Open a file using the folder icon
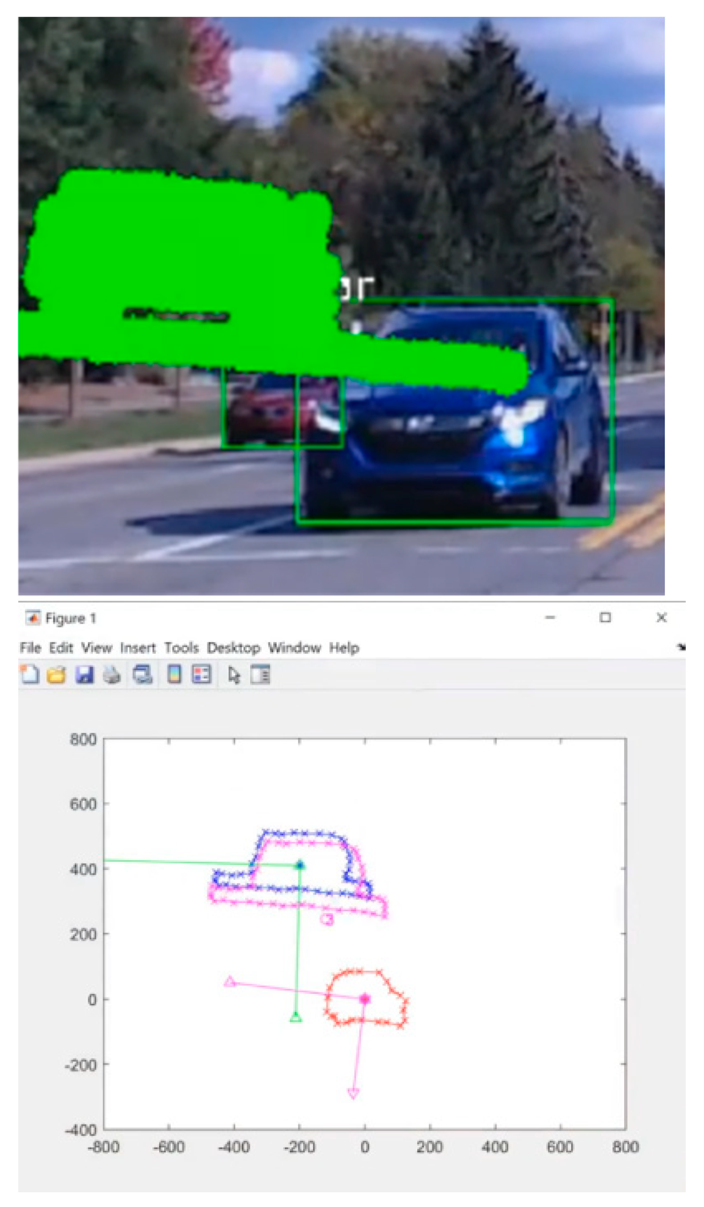704x1207 pixels. tap(56, 674)
